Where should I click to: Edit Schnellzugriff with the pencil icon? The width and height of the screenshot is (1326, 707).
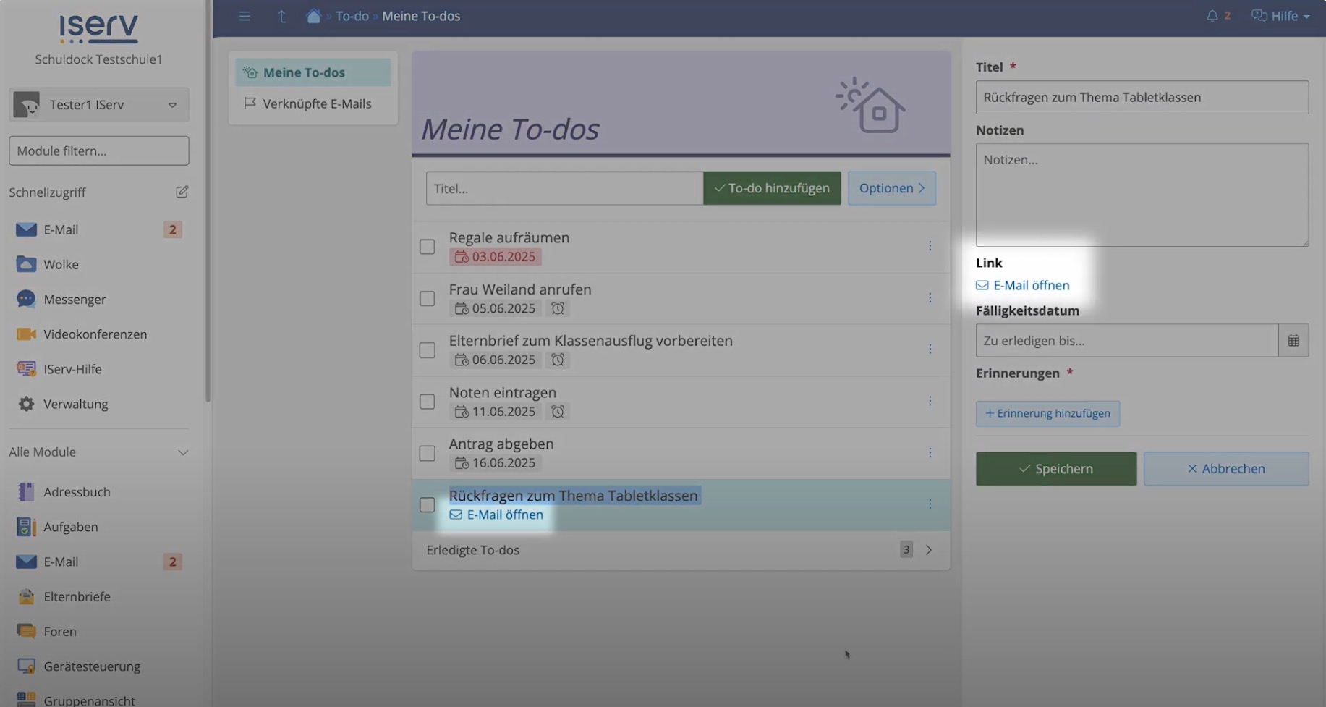click(182, 192)
